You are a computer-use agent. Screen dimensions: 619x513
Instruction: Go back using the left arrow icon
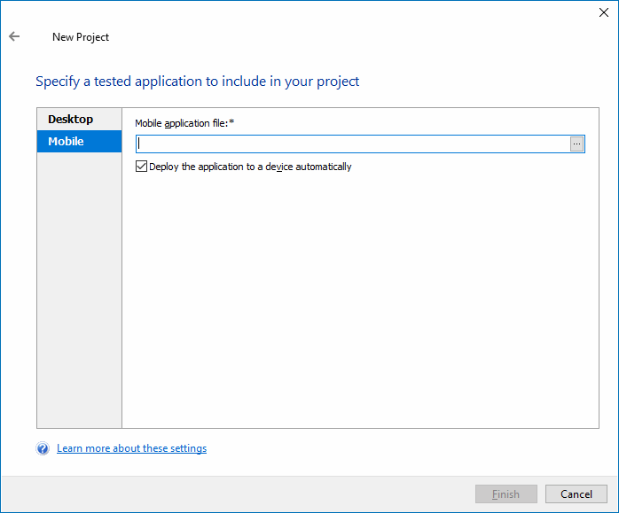point(14,36)
